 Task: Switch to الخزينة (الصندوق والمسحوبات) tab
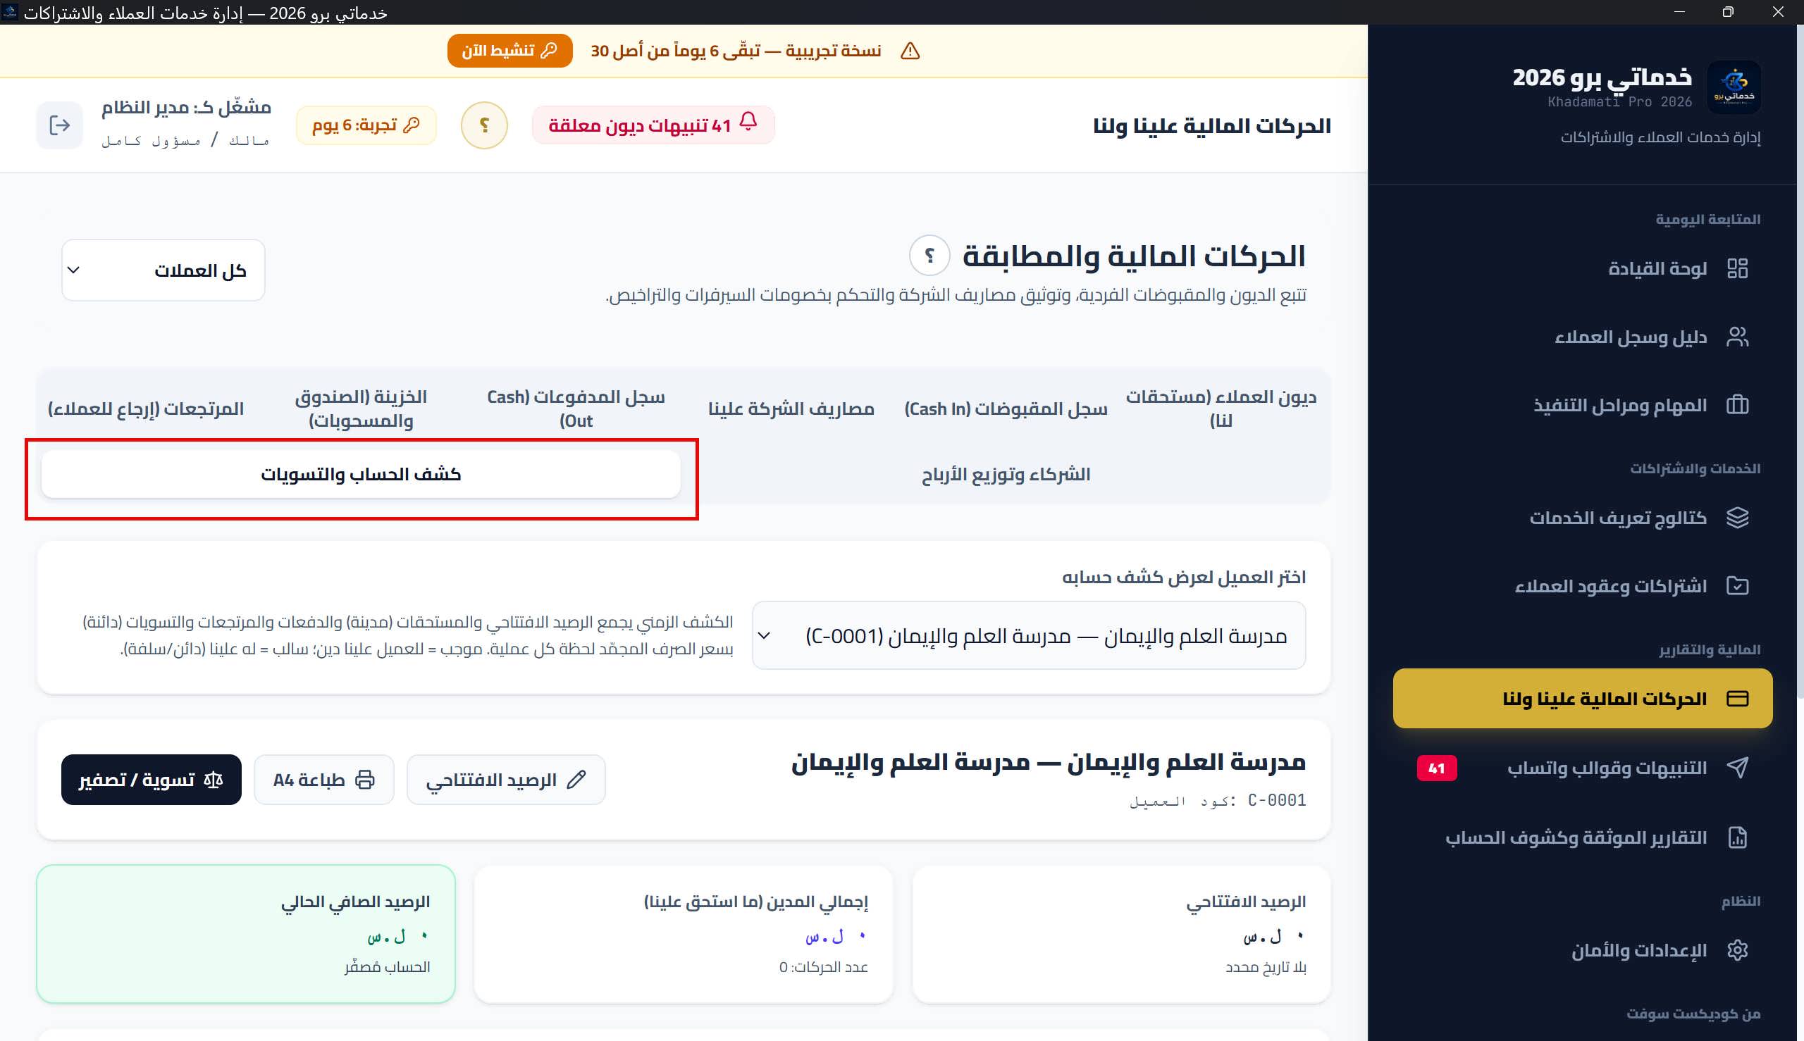coord(361,409)
